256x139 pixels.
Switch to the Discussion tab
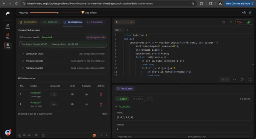coord(95,22)
